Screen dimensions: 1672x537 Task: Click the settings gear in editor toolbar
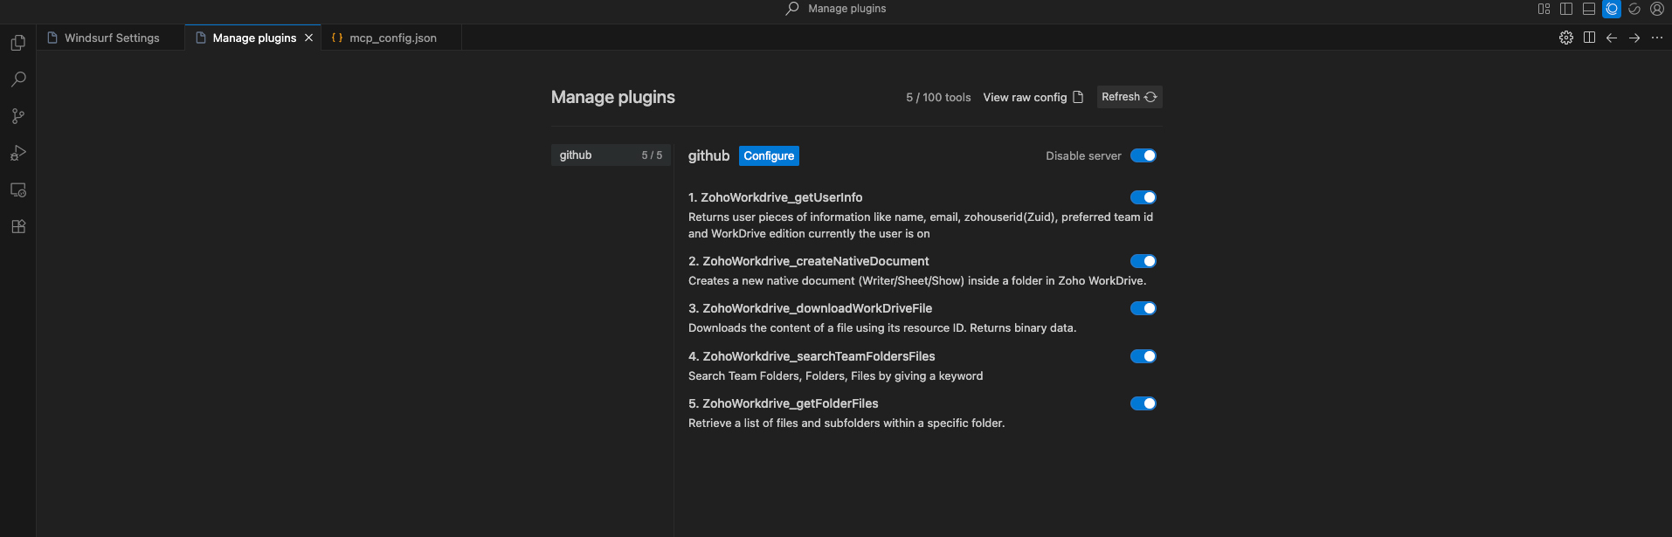pos(1565,38)
